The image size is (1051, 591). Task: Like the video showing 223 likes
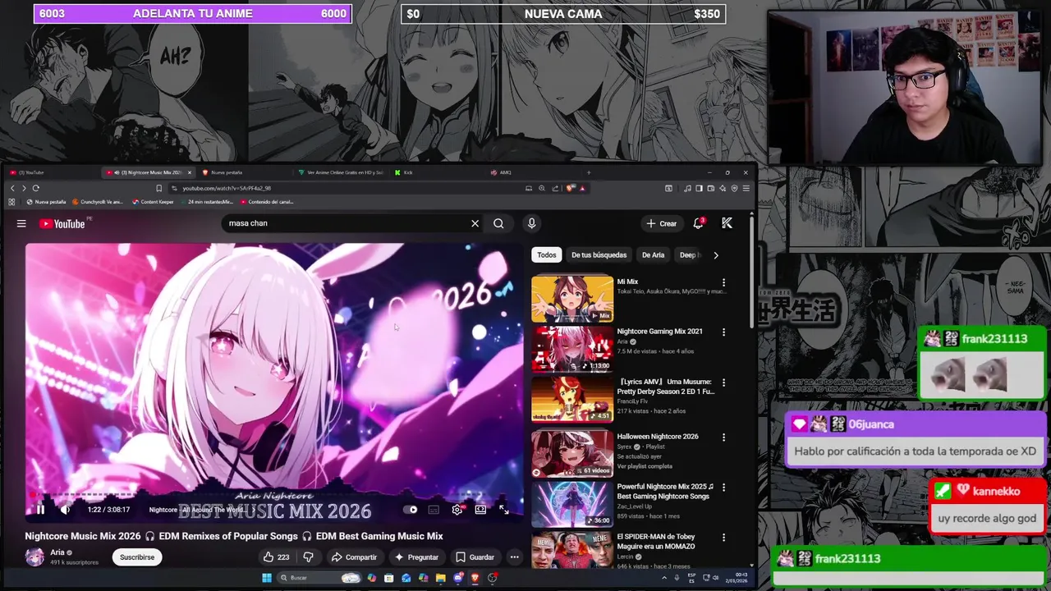[x=276, y=557]
